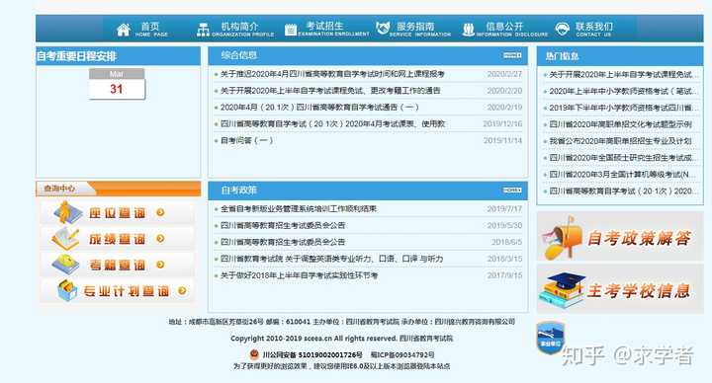Click the 成绩查询 query button
The width and height of the screenshot is (712, 383).
tap(117, 239)
